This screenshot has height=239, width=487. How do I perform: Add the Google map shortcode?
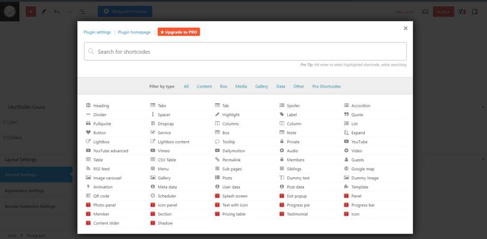click(359, 169)
